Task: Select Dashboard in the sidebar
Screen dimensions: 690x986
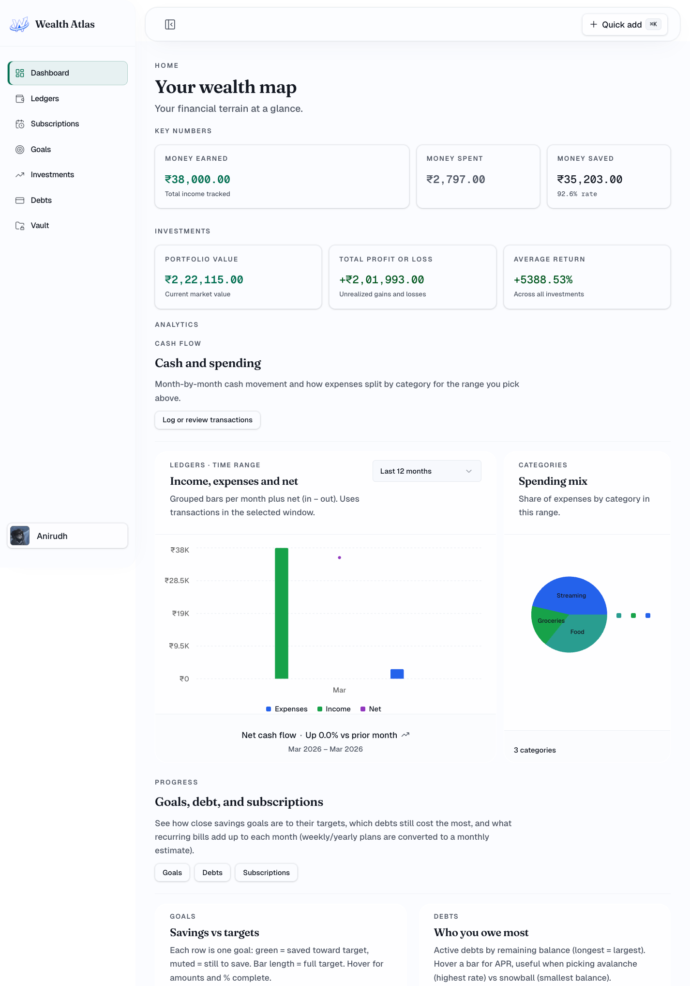Action: point(68,73)
